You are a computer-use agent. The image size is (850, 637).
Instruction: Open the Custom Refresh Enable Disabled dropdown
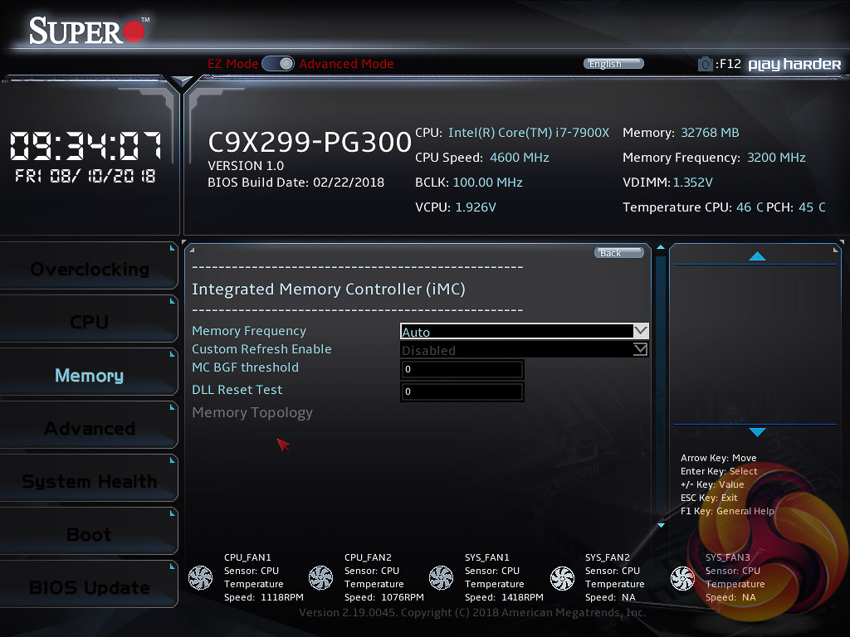pos(525,350)
